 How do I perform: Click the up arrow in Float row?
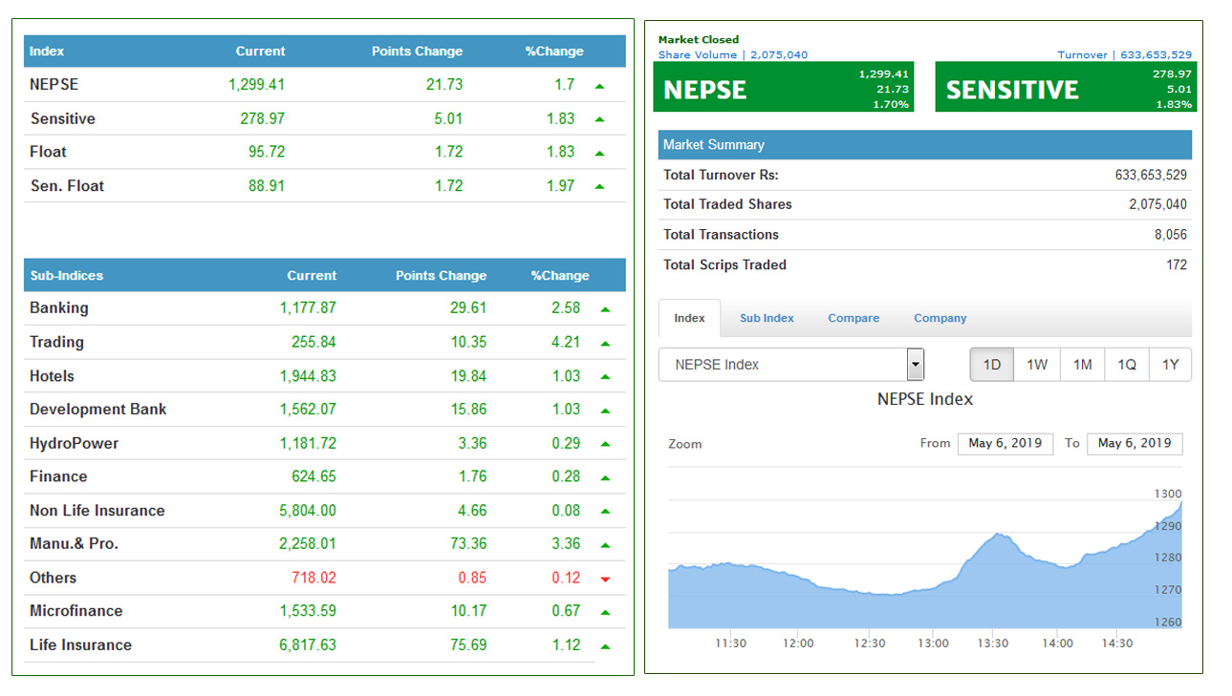click(x=599, y=153)
